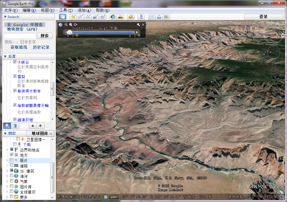Viewport: 287px width, 202px height.
Task: Click the 获取路线 link
Action: click(x=19, y=47)
